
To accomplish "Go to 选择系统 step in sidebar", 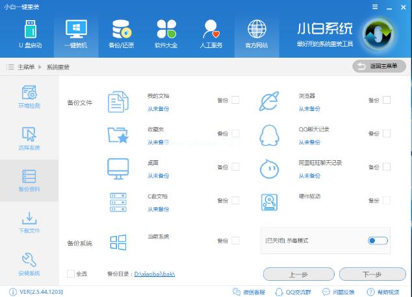I will coord(29,138).
